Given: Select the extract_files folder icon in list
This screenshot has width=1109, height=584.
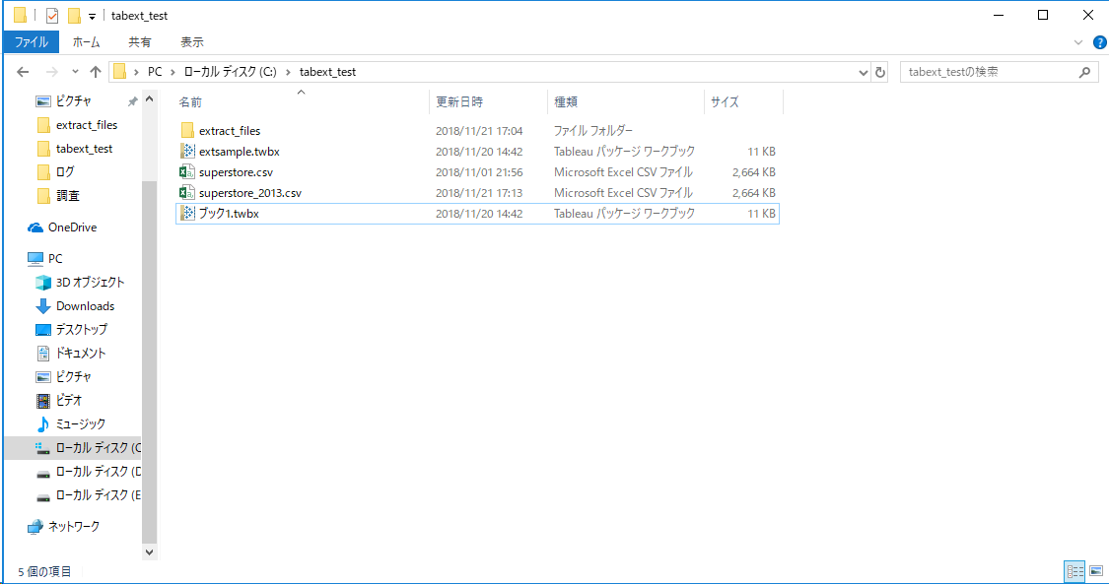Looking at the screenshot, I should (x=187, y=131).
